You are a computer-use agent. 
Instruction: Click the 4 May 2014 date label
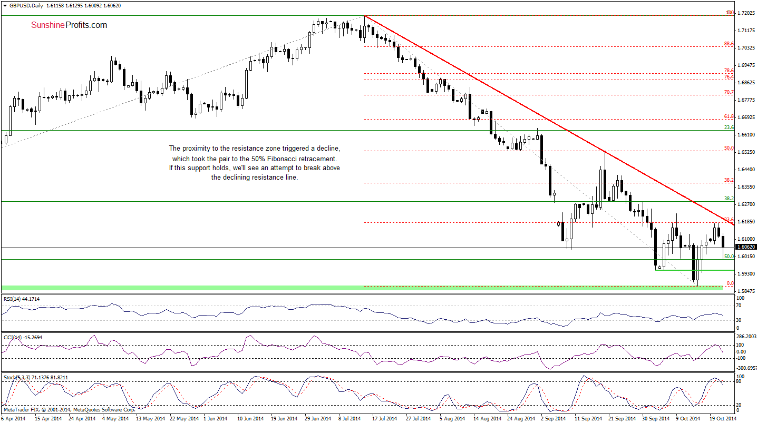(115, 418)
